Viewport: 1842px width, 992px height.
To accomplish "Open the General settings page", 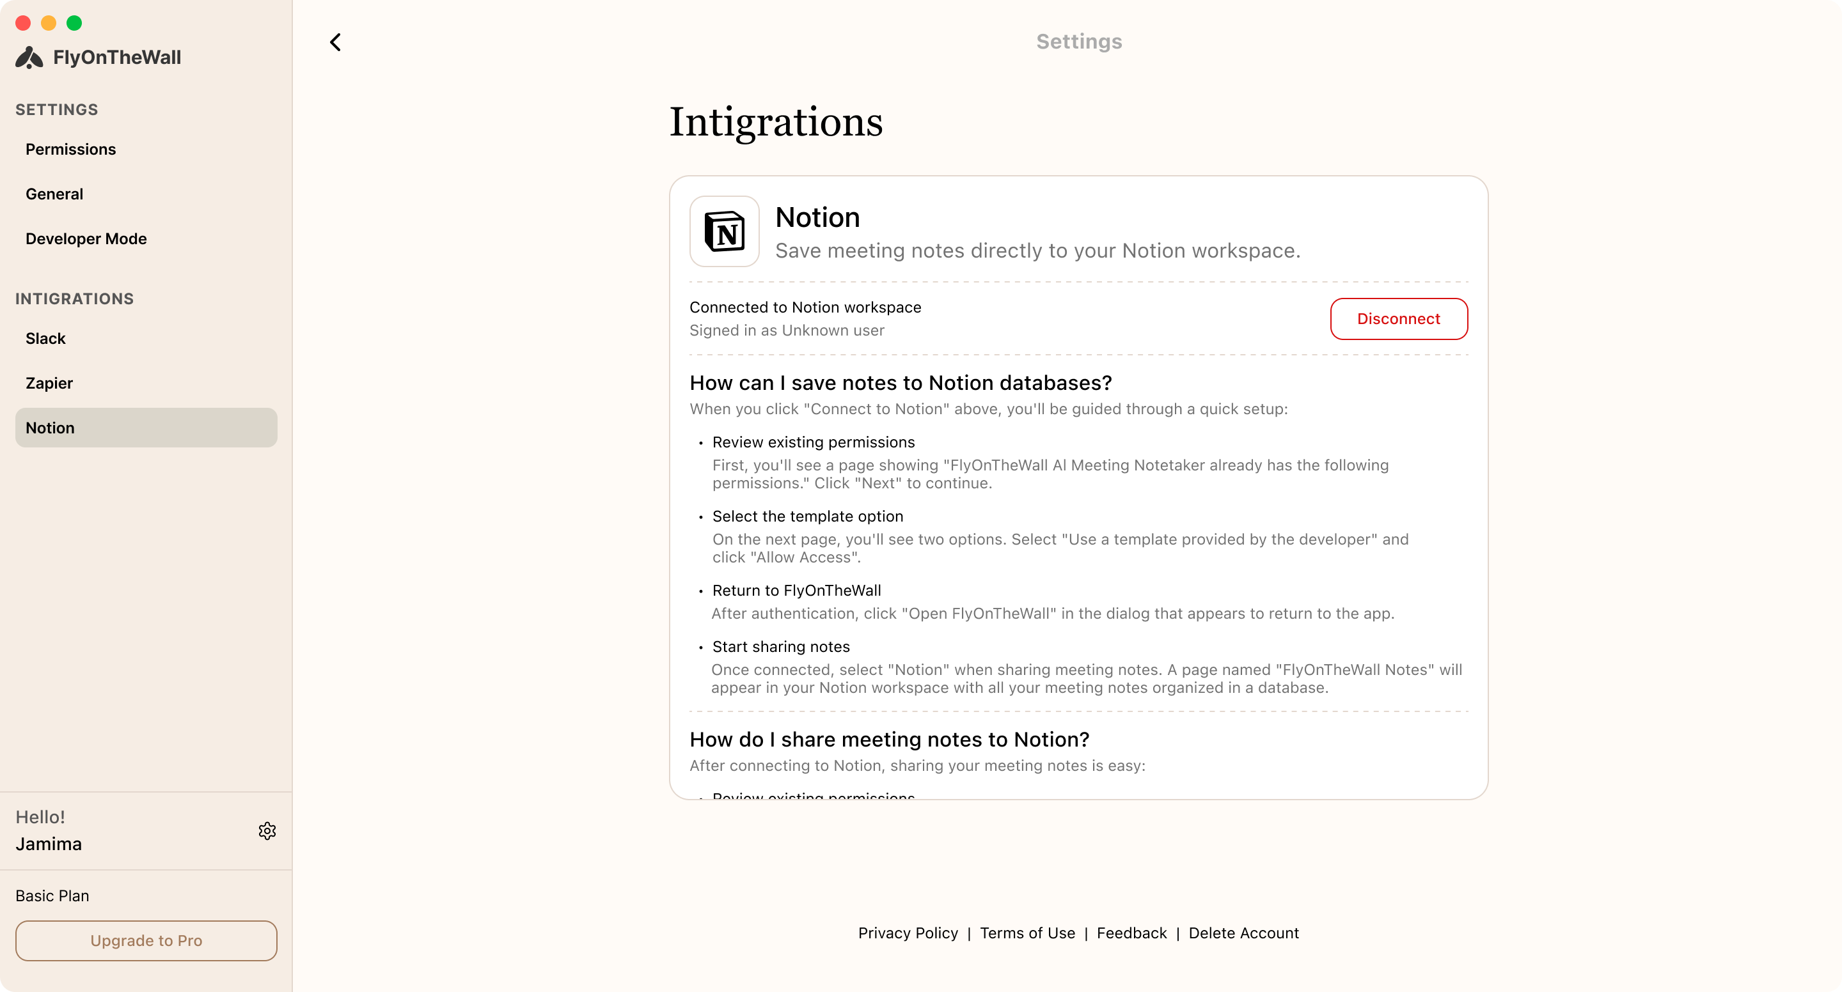I will (x=146, y=194).
